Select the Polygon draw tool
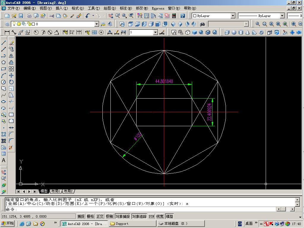 coord(4,62)
